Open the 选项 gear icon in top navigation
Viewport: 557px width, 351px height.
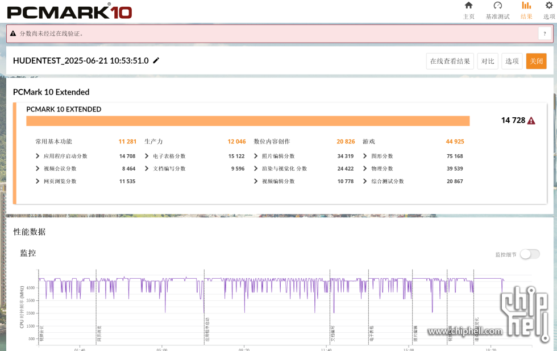coord(549,5)
